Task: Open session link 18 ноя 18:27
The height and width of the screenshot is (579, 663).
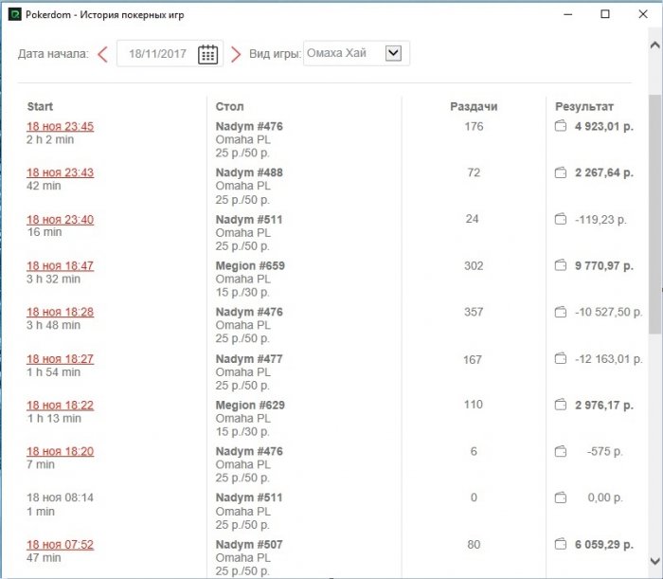Action: (x=60, y=359)
